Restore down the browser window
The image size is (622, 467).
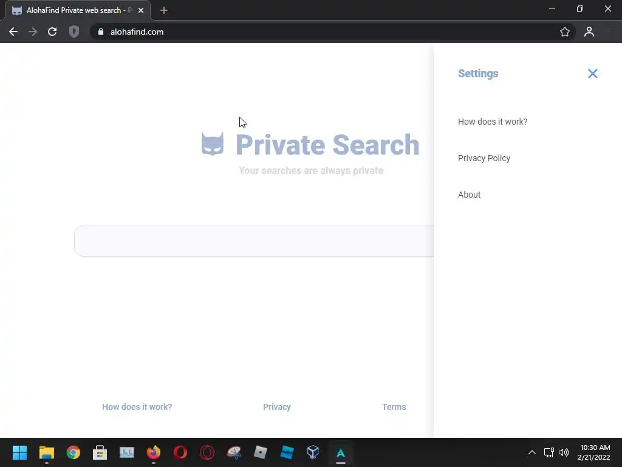tap(580, 9)
